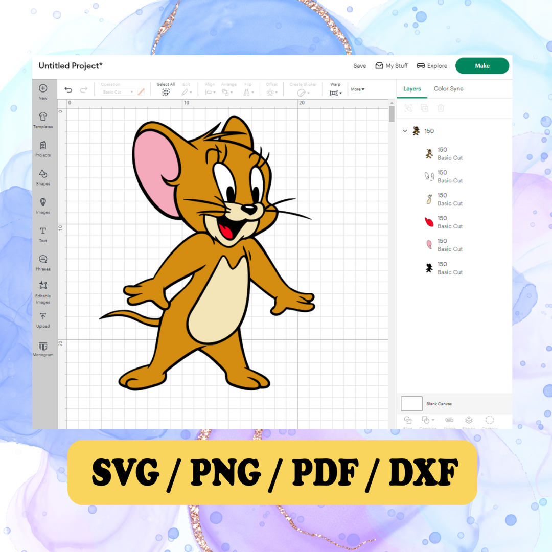
Task: Collapse the 150 layer group
Action: pyautogui.click(x=405, y=131)
